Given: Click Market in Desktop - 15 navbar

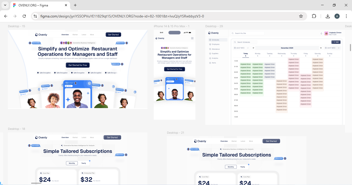Looking at the screenshot, I should click(75, 35).
